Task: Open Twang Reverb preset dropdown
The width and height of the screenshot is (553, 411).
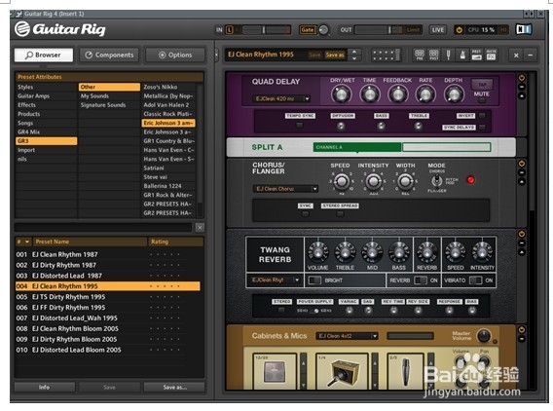Action: coord(275,280)
